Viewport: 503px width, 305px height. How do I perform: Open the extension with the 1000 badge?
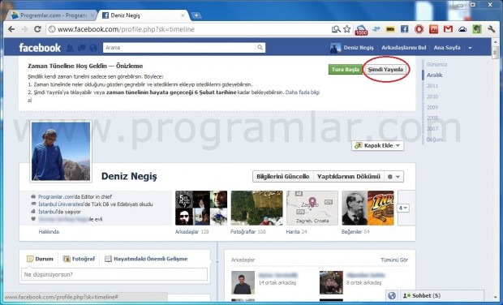(x=361, y=30)
